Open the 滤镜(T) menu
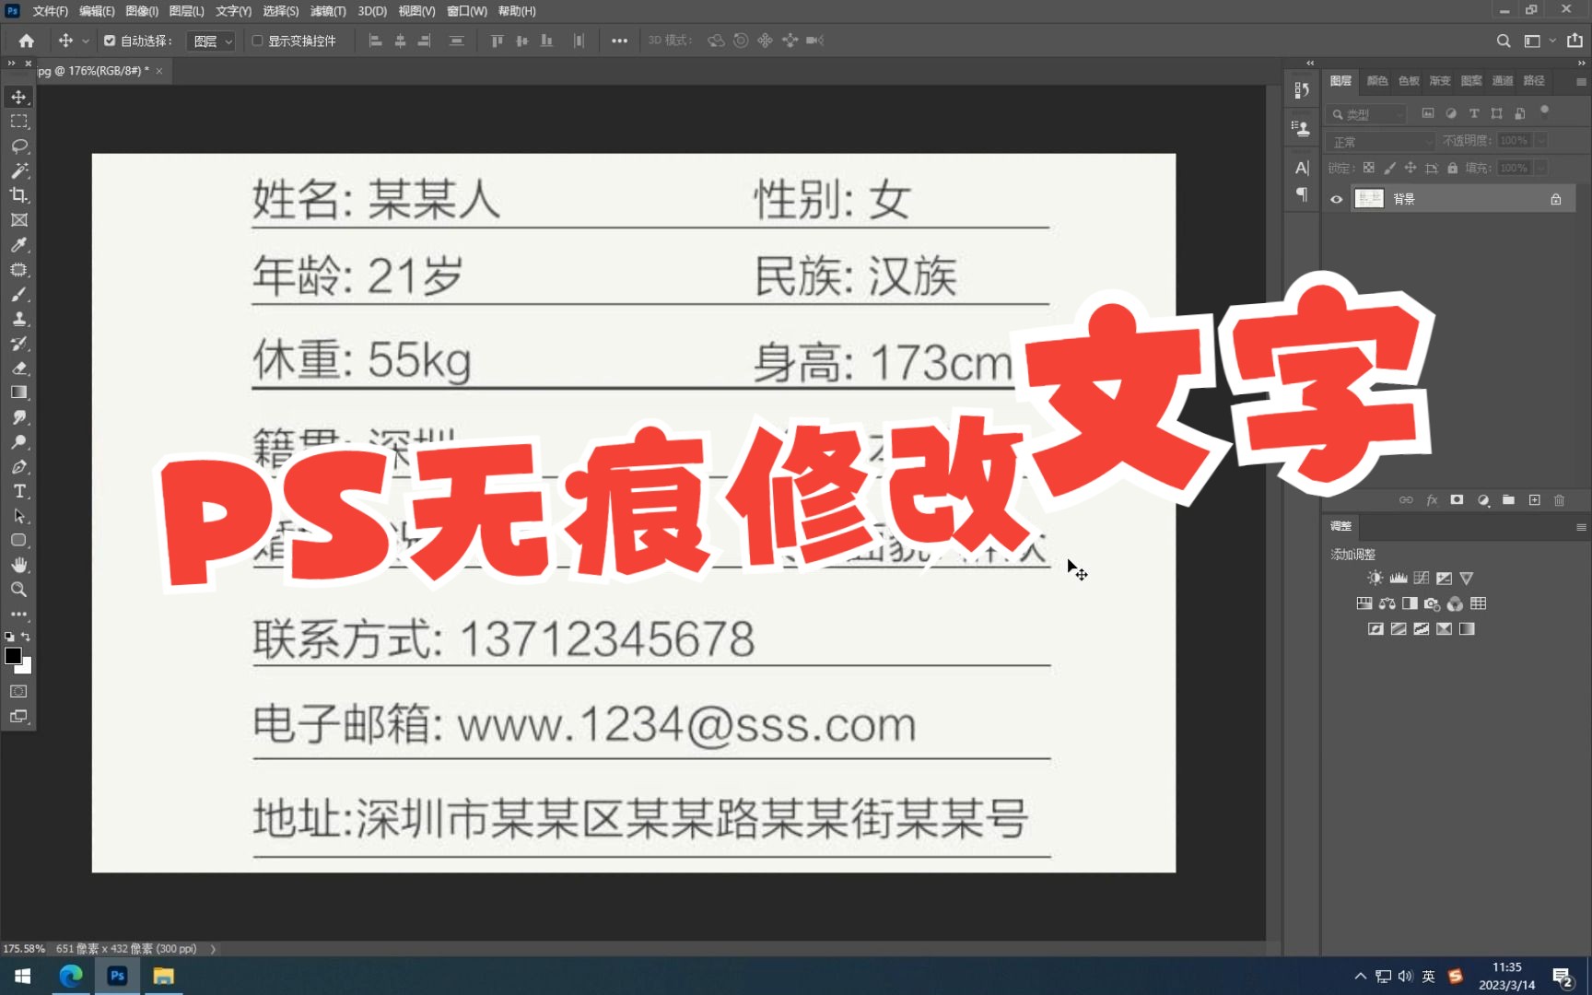This screenshot has width=1592, height=995. [328, 11]
